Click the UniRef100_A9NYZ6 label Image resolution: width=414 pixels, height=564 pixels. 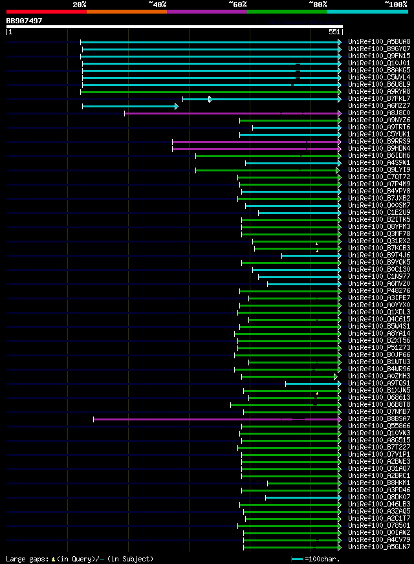pos(379,120)
